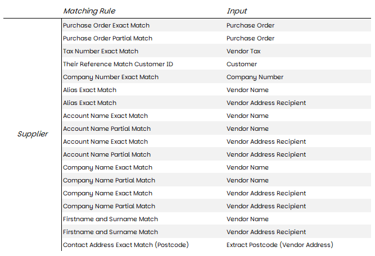Click the first Firstname and Surname Match rule
Screen dimensions: 375x256
tap(111, 219)
